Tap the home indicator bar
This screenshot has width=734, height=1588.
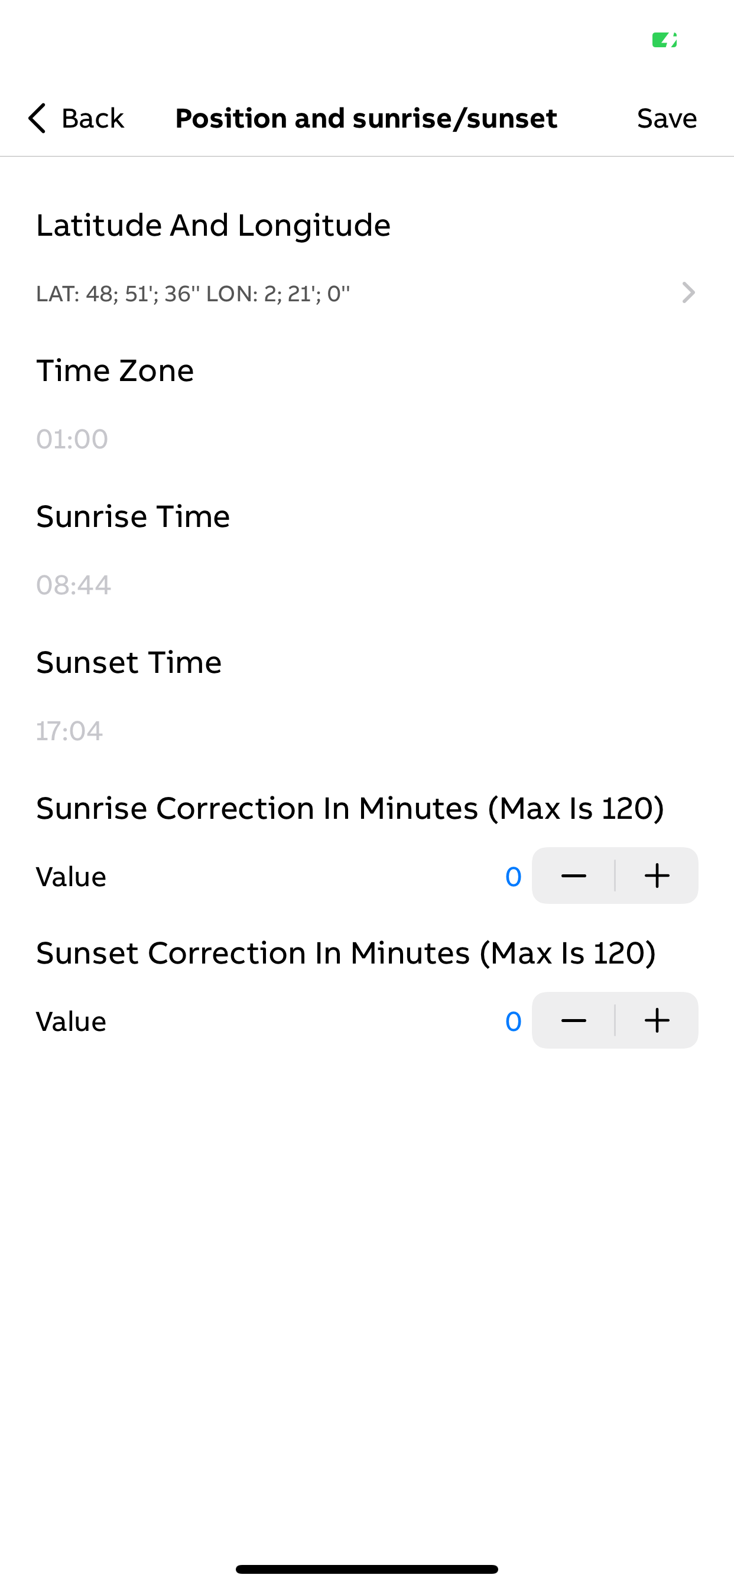(367, 1569)
